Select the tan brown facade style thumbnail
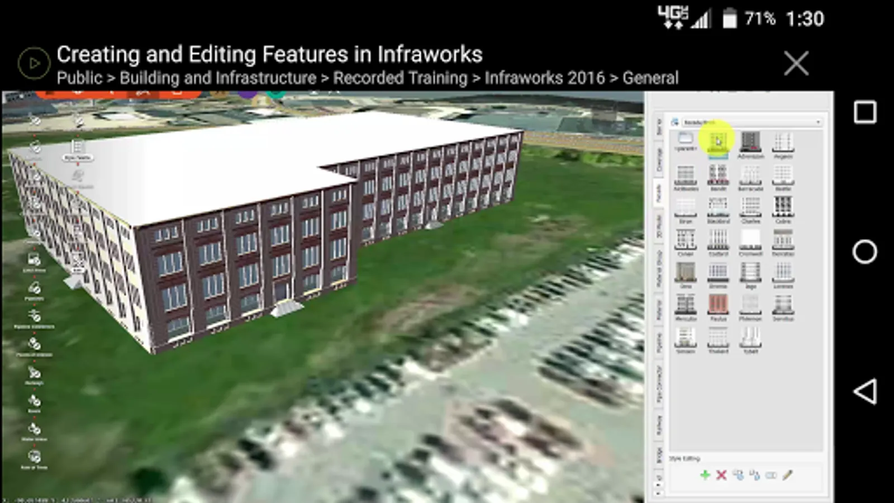 click(686, 274)
